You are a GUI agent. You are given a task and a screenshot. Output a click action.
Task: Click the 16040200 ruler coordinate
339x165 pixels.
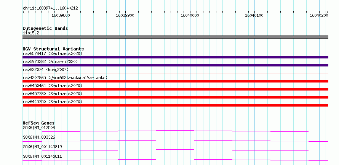click(319, 15)
